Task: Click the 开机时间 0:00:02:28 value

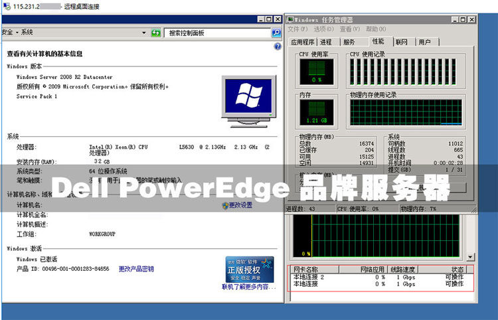Action: 448,163
